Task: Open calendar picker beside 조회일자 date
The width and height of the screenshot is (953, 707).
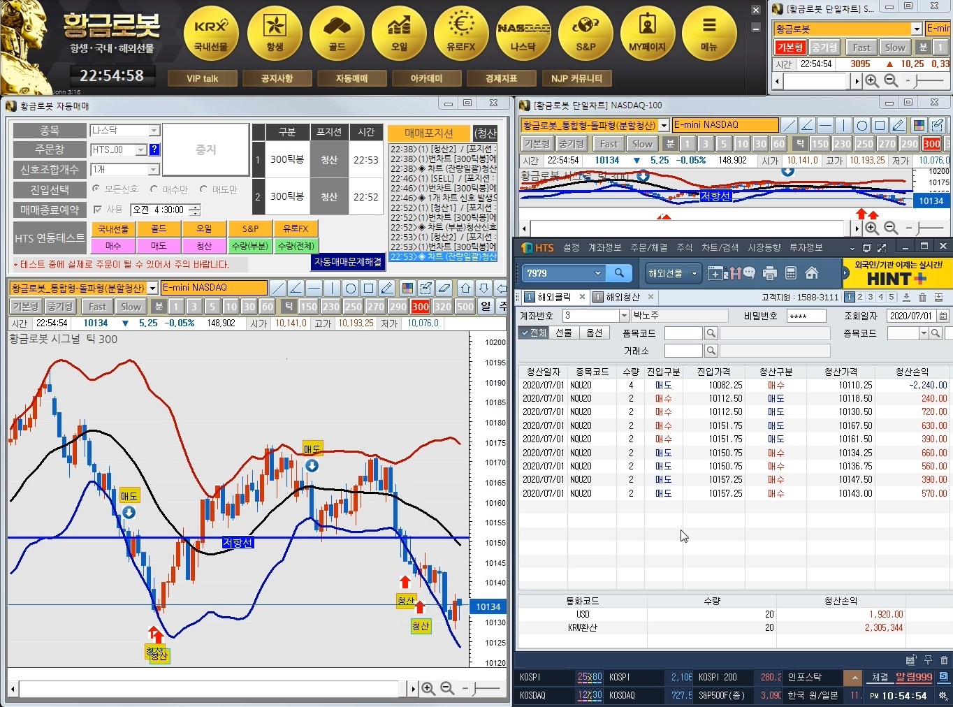Action: [943, 316]
